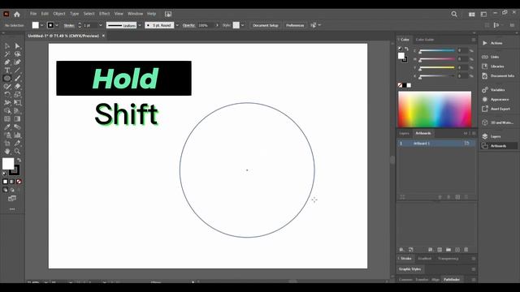
Task: Select the Free Transform tool
Action: pyautogui.click(x=17, y=103)
